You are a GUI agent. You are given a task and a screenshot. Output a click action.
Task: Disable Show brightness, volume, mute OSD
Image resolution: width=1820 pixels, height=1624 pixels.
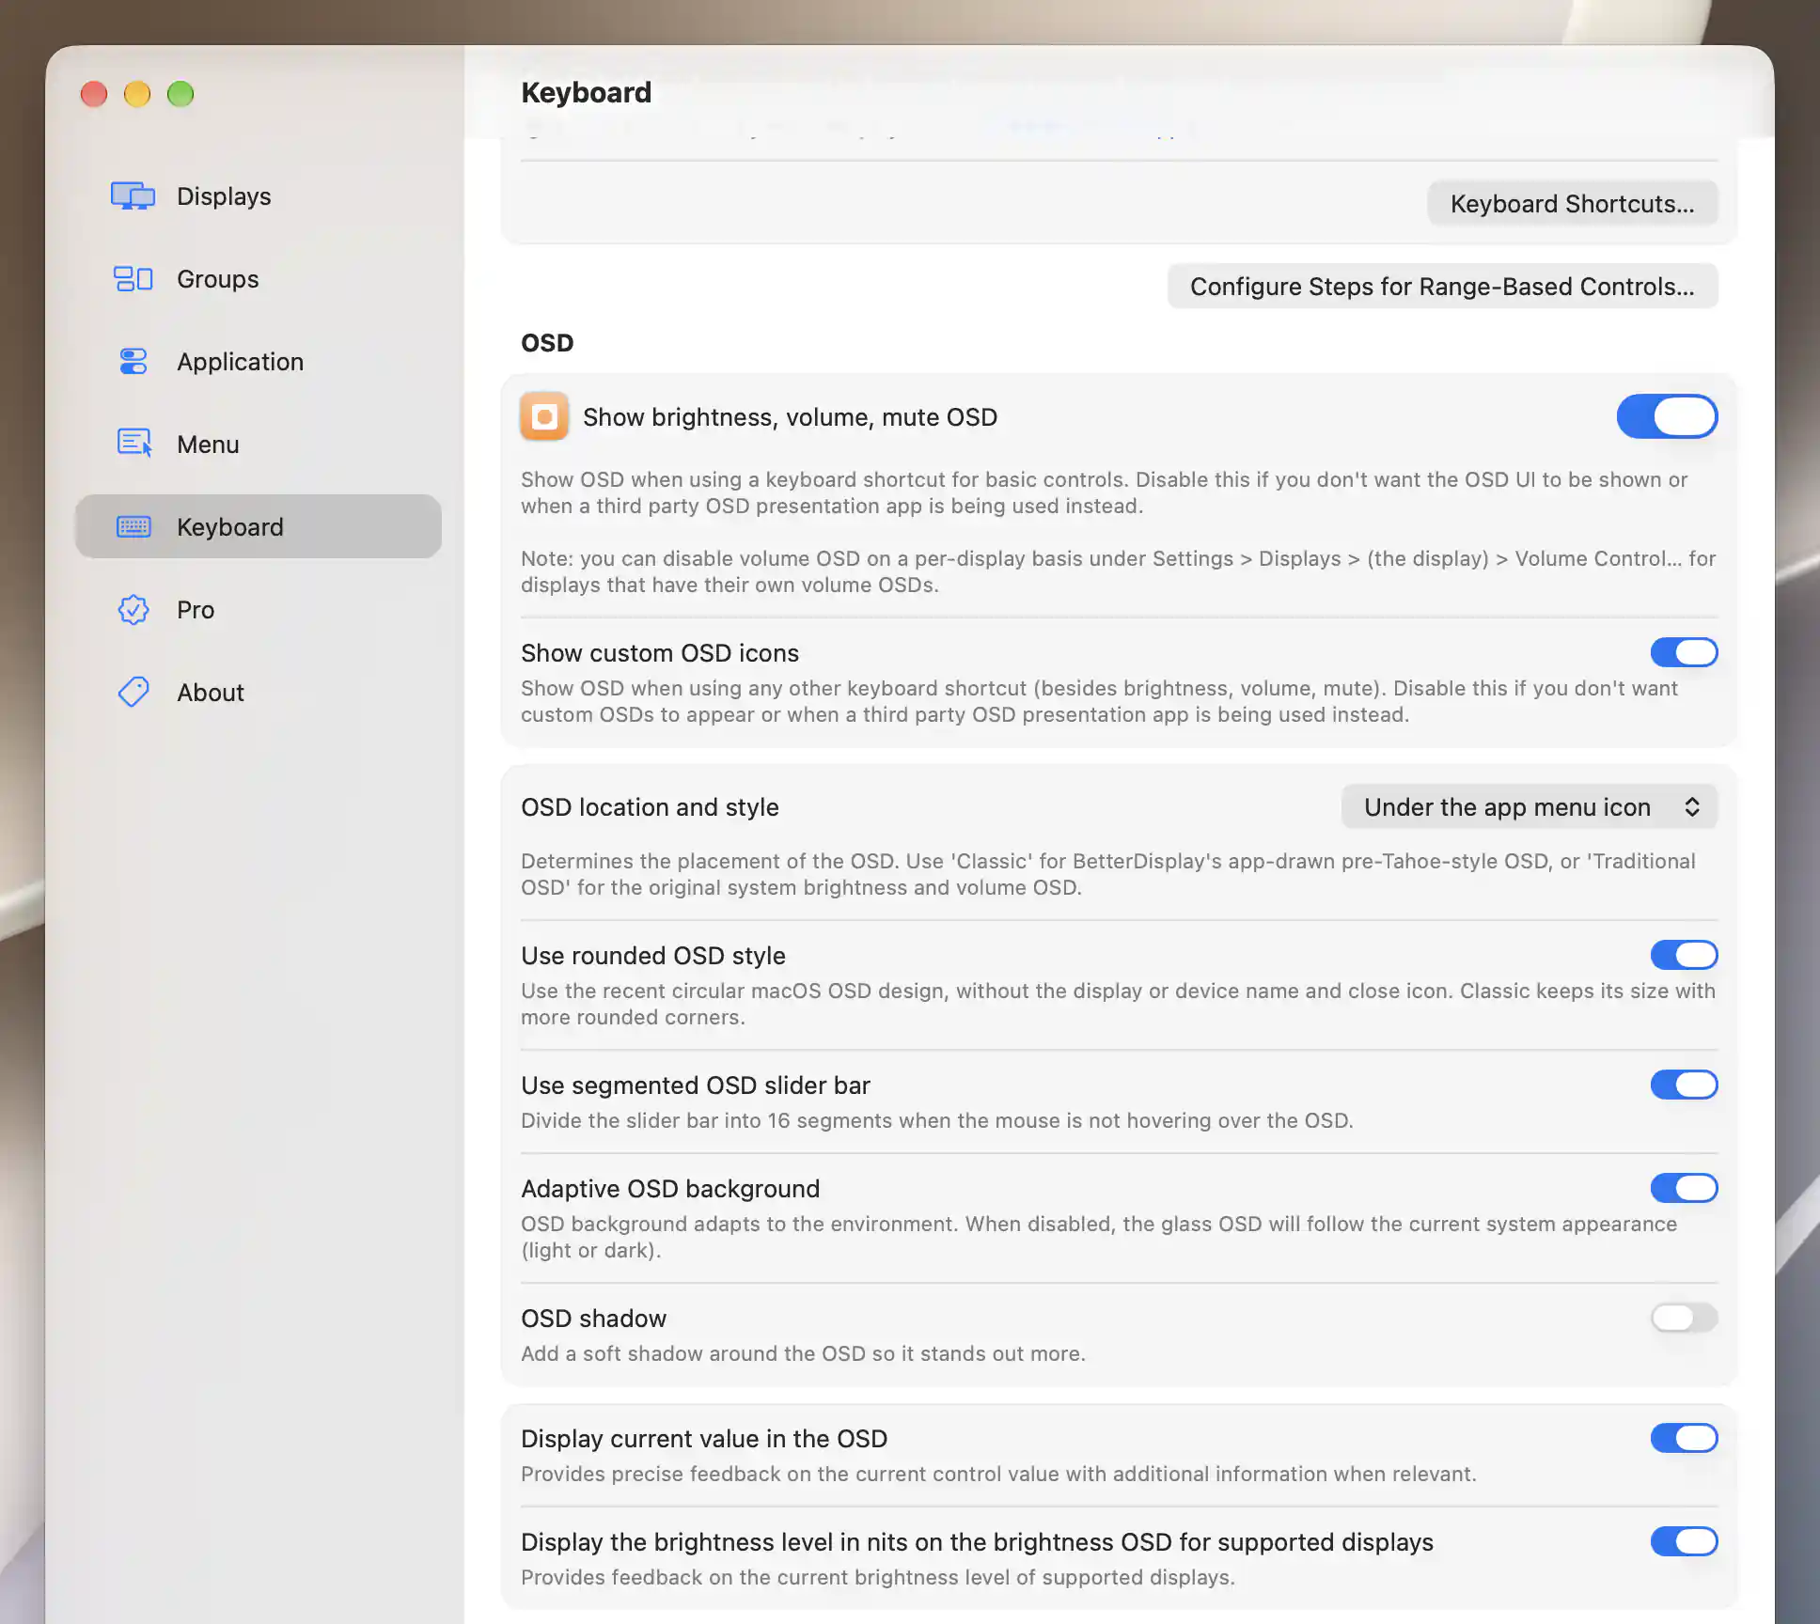click(x=1667, y=416)
